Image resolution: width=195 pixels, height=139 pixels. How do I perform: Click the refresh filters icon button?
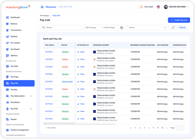(173, 28)
